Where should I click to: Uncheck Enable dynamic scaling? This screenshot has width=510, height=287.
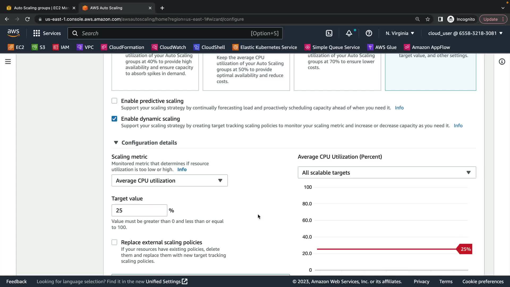[x=114, y=119]
